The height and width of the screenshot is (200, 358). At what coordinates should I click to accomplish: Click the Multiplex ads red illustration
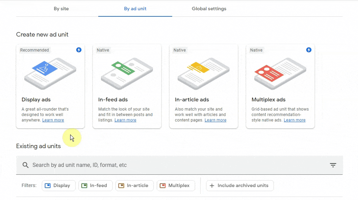click(x=280, y=73)
